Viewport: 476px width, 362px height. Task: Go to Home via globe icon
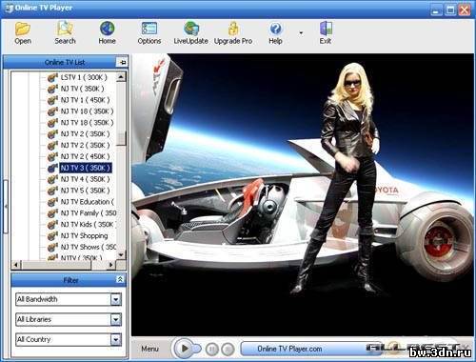click(x=107, y=32)
